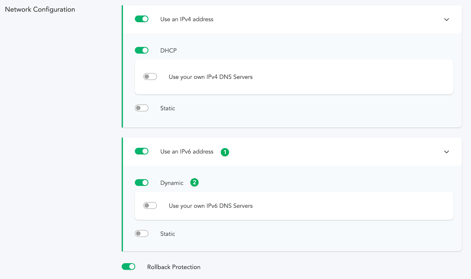Collapse the IPv4 address section chevron
This screenshot has height=279, width=471.
pos(447,19)
